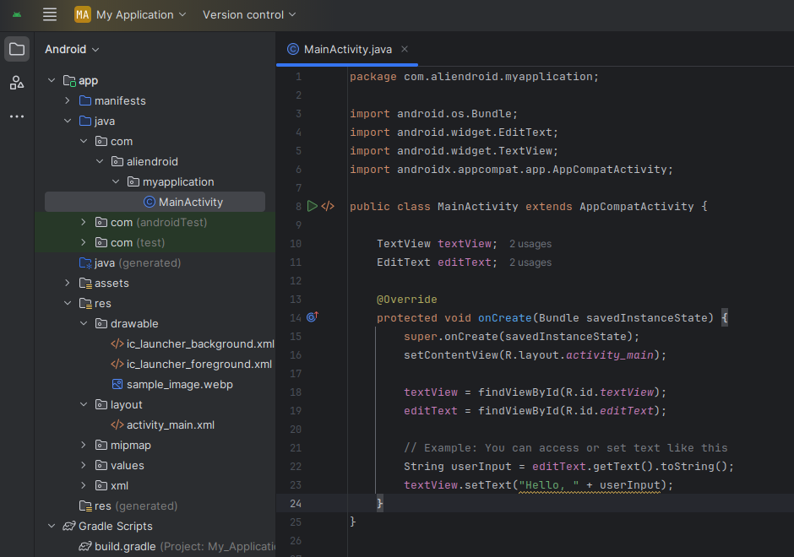
Task: Click the values folder icon
Action: coord(101,465)
